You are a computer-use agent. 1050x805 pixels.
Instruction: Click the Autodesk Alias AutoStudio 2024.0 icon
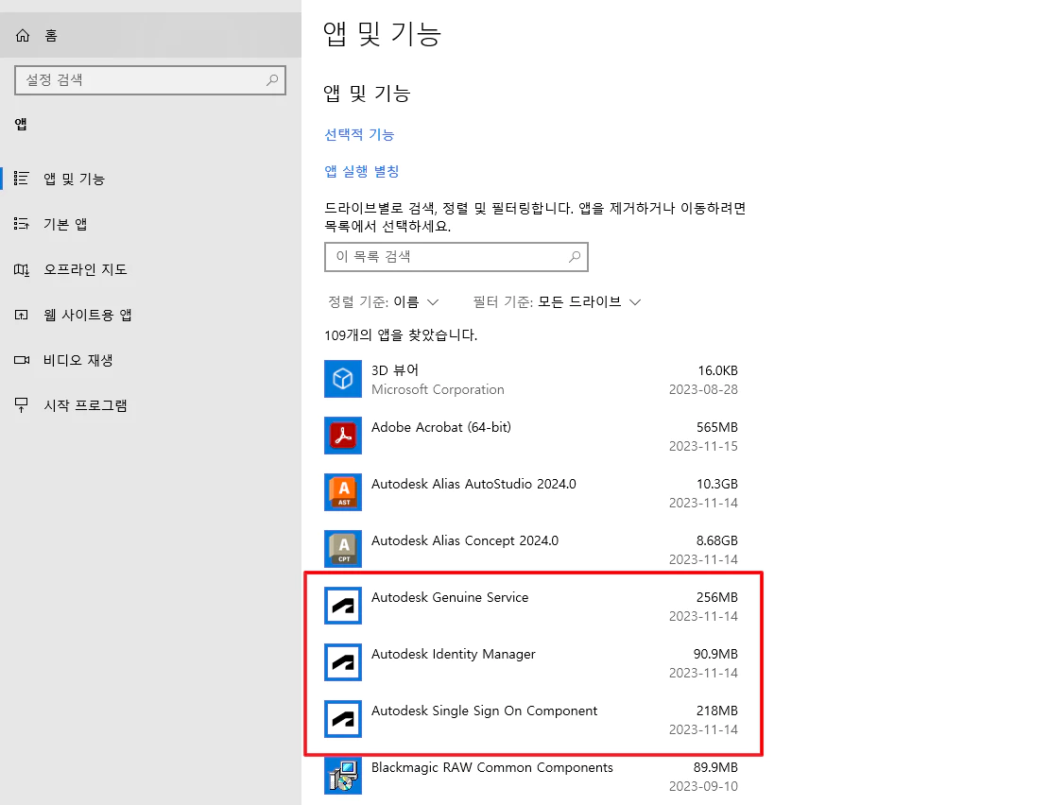coord(343,492)
